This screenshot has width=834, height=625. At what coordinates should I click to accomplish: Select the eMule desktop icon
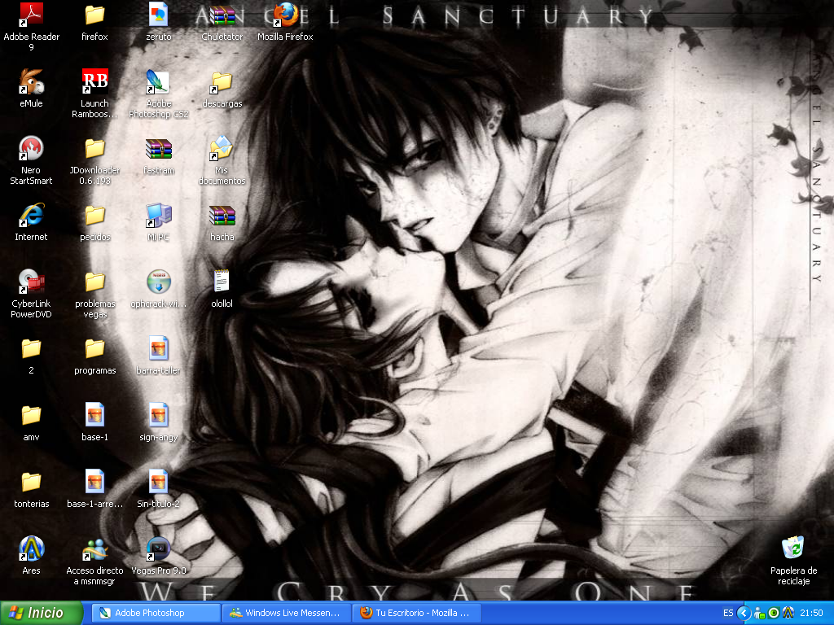[x=31, y=82]
